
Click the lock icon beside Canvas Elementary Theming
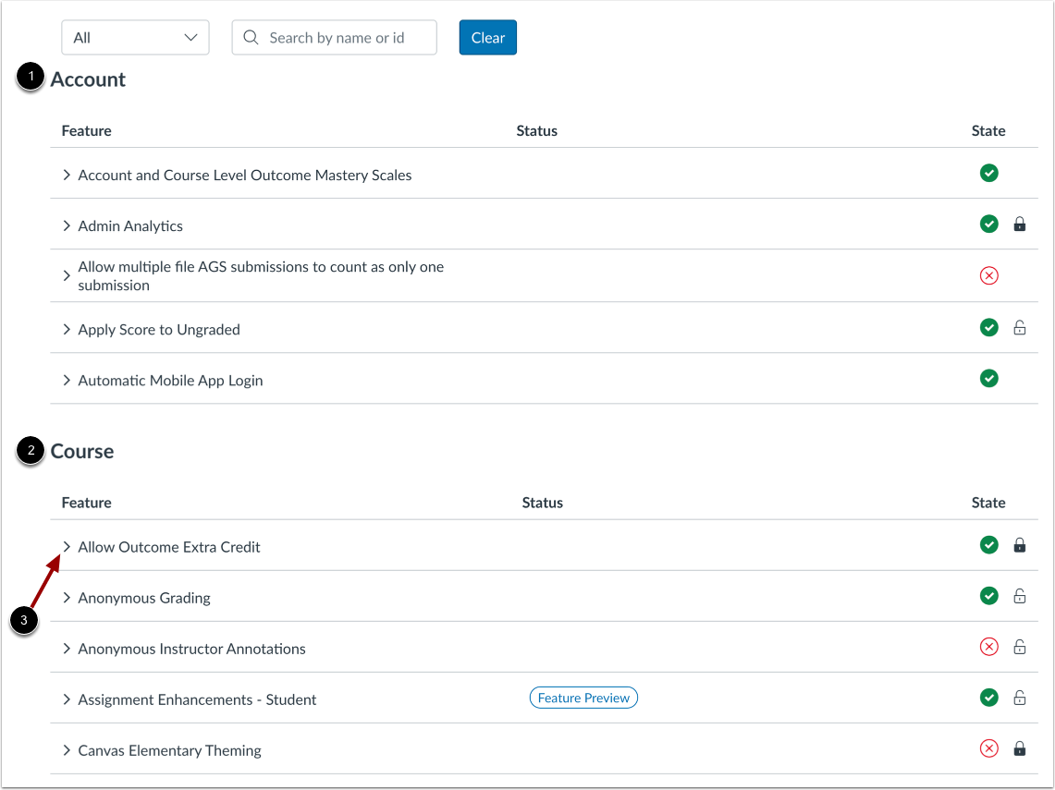pyautogui.click(x=1020, y=748)
